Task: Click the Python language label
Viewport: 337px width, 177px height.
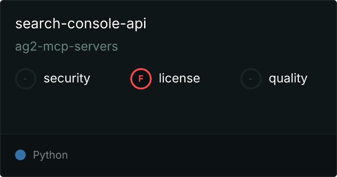Action: [50, 155]
